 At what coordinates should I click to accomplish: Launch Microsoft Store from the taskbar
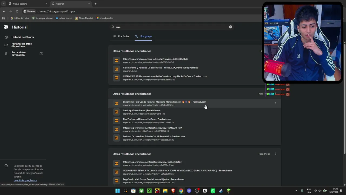(x=134, y=191)
